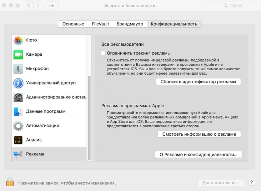Image resolution: width=261 pixels, height=191 pixels.
Task: Select the Администрирование систем label
Action: coord(56,97)
